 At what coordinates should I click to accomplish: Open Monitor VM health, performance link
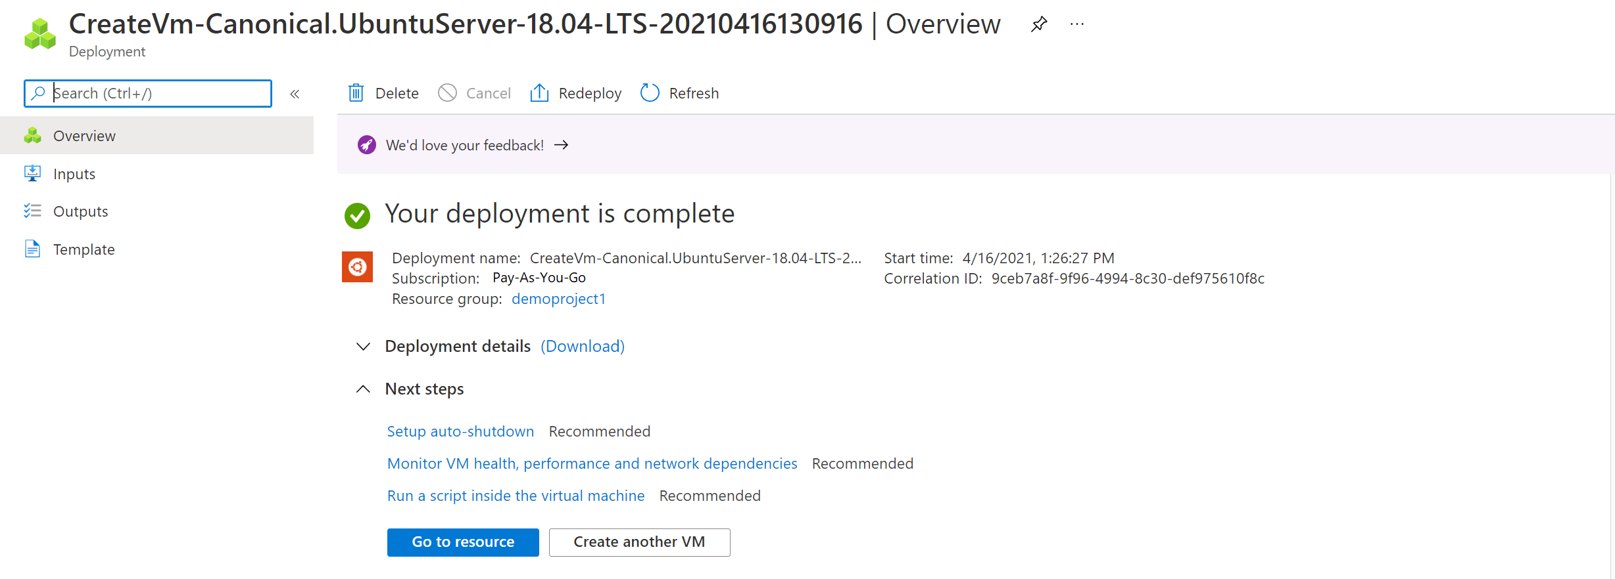pyautogui.click(x=592, y=463)
